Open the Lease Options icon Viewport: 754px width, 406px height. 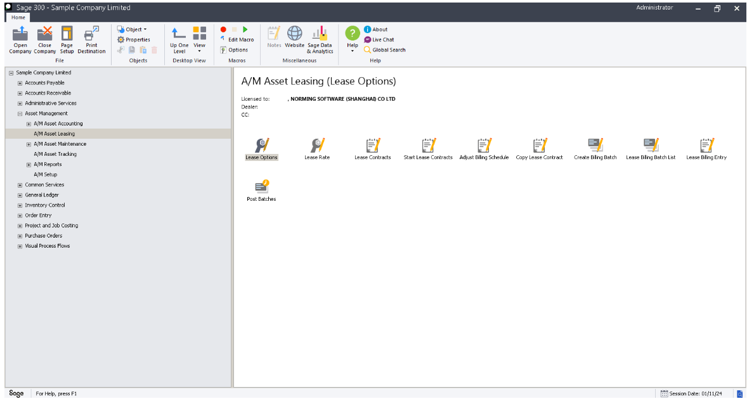coord(262,148)
